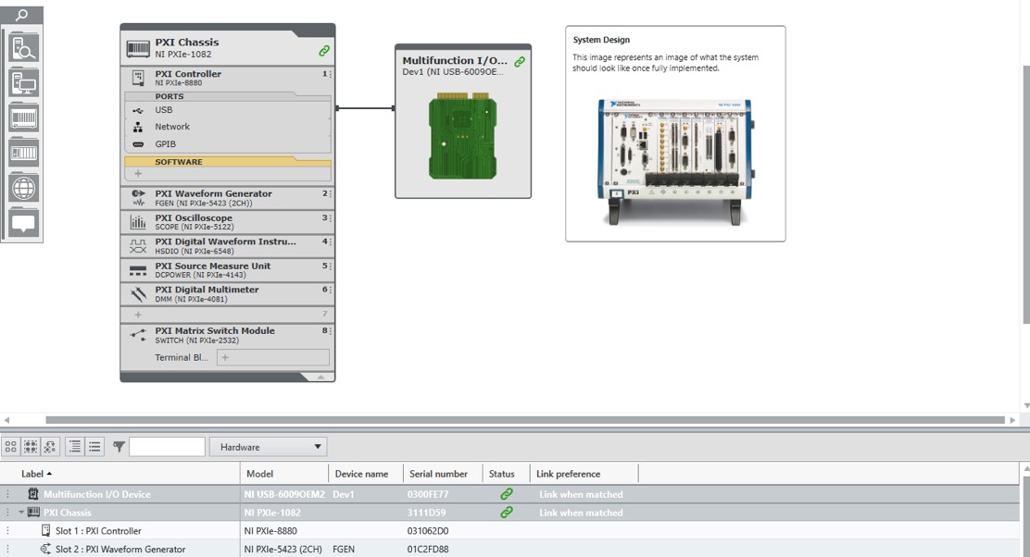Click the Network port icon
Viewport: 1030px width, 557px height.
coord(138,128)
